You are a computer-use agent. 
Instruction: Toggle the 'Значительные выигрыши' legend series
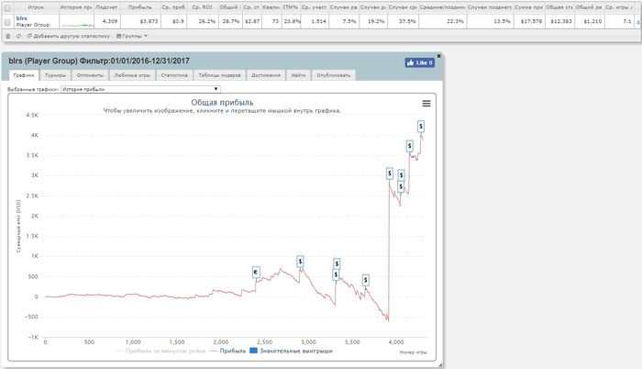click(291, 351)
